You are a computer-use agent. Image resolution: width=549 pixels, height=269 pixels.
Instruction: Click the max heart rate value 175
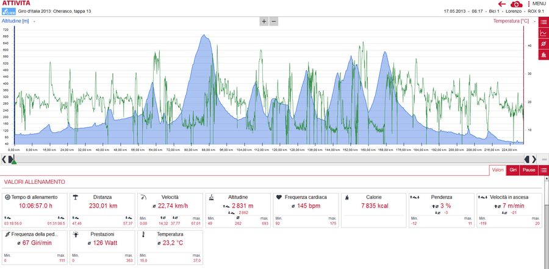[x=333, y=223]
